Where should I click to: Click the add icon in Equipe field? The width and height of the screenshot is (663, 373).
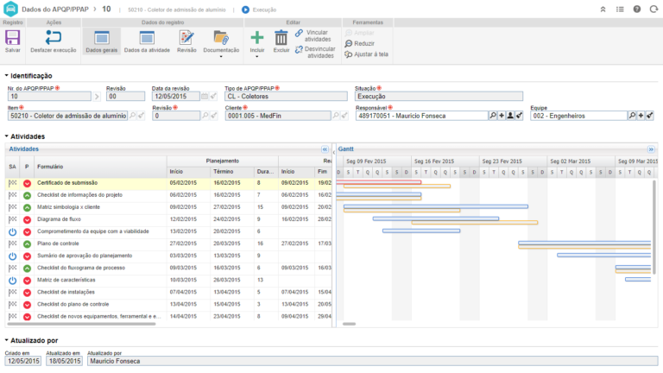pyautogui.click(x=641, y=115)
